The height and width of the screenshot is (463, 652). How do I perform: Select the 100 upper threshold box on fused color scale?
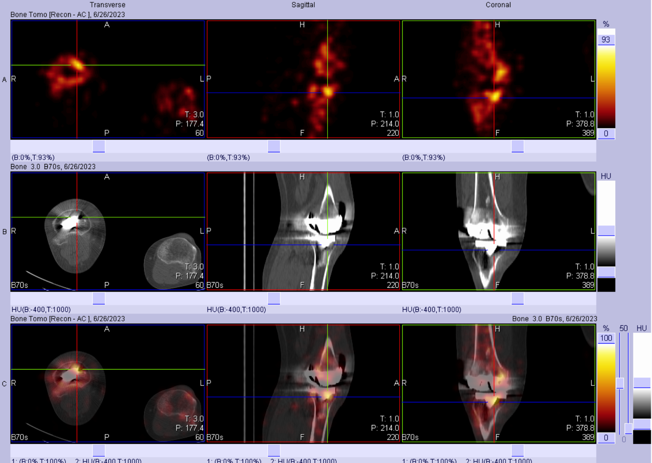606,338
